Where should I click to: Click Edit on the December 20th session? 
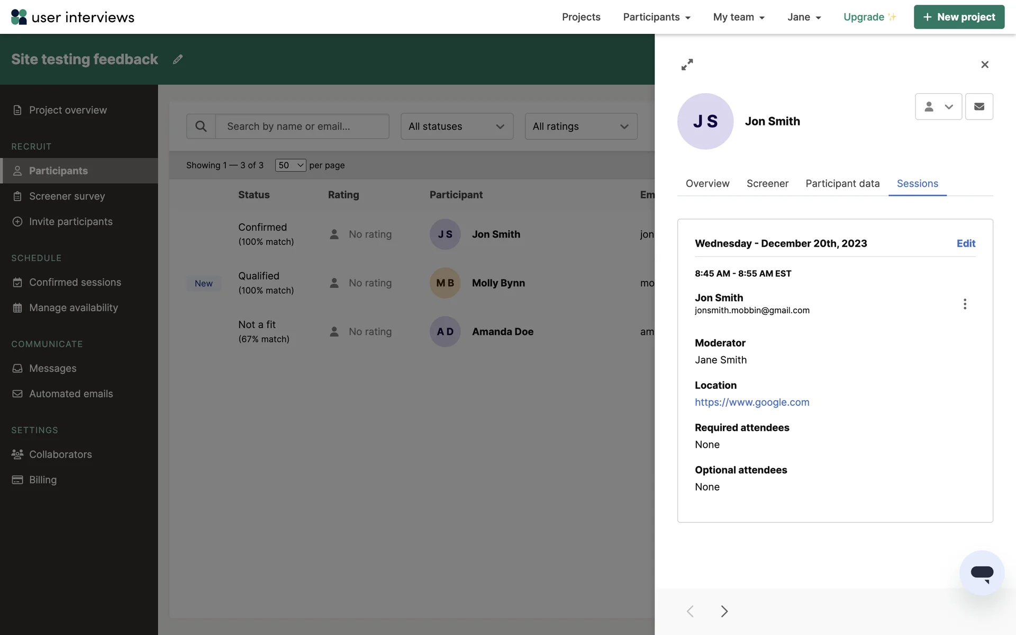966,243
